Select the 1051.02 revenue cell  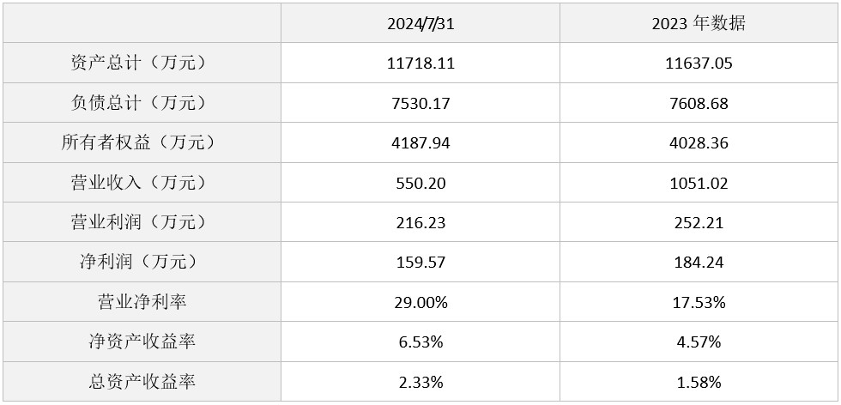(699, 183)
